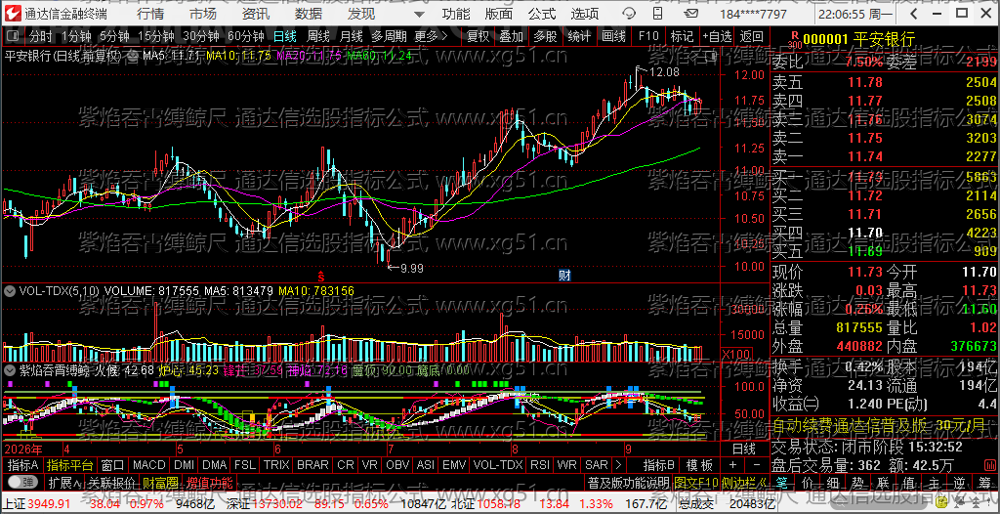
Task: Apply the TRIX indicator
Action: point(276,465)
